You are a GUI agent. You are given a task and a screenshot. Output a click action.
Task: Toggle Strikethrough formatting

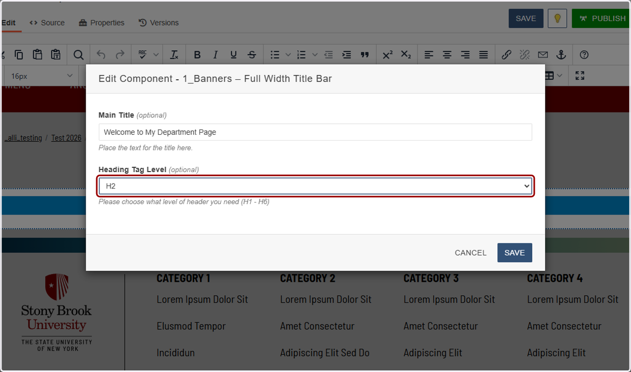[x=252, y=55]
